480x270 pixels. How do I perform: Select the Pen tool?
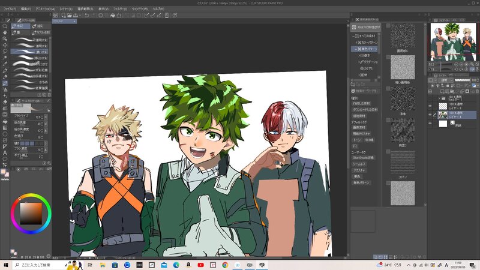click(x=5, y=70)
